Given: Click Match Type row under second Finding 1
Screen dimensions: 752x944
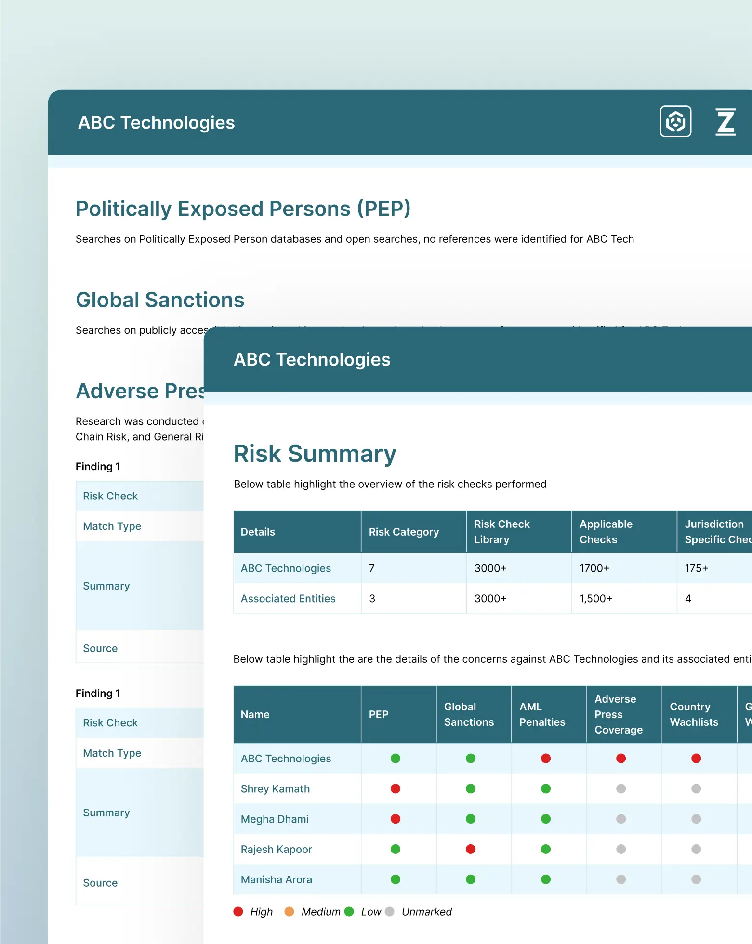Looking at the screenshot, I should (x=140, y=753).
